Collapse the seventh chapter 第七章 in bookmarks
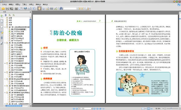Screen dimensions: 181x110 (x=5, y=93)
